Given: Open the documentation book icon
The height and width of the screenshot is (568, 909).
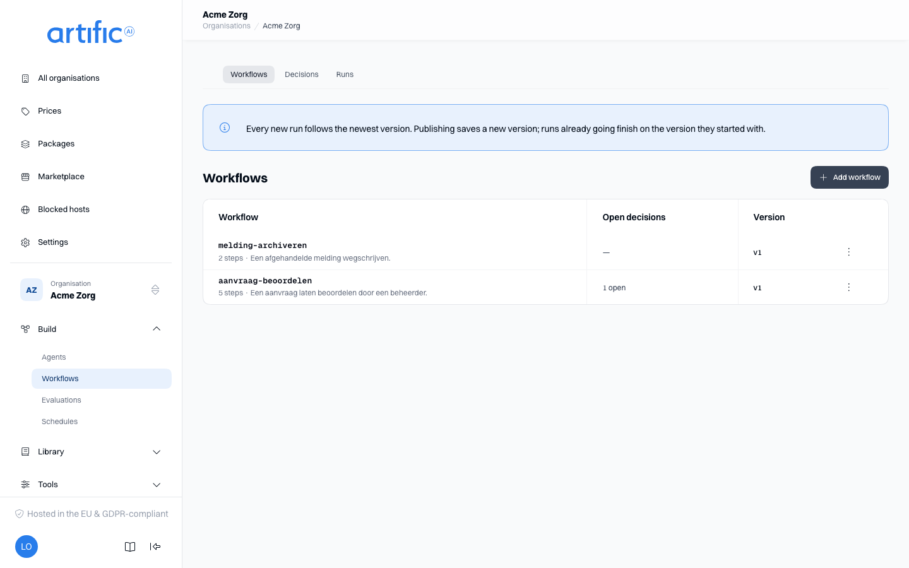Looking at the screenshot, I should 130,547.
